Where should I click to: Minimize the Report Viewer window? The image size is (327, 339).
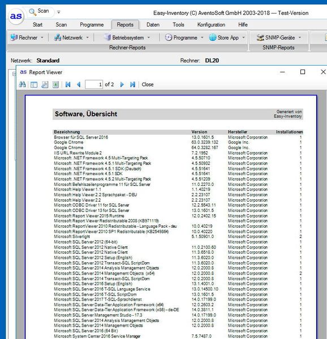click(282, 72)
